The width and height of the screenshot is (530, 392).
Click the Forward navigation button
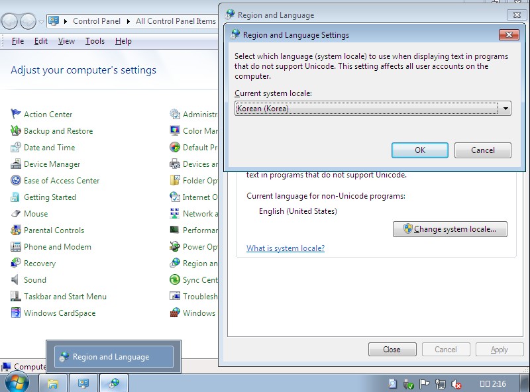(x=28, y=21)
